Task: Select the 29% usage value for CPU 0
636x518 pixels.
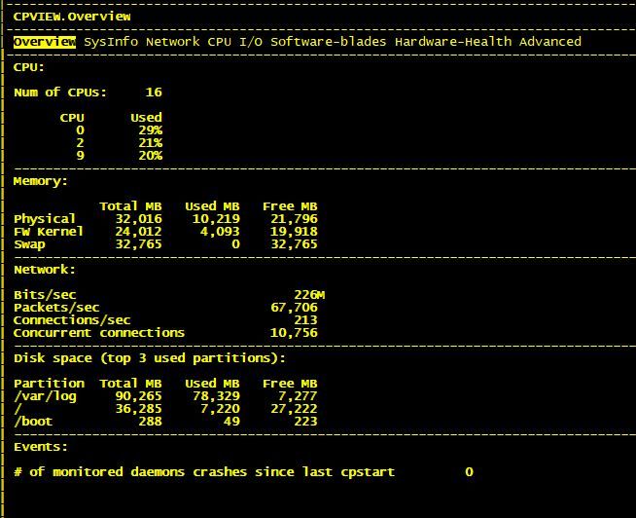Action: click(x=150, y=130)
